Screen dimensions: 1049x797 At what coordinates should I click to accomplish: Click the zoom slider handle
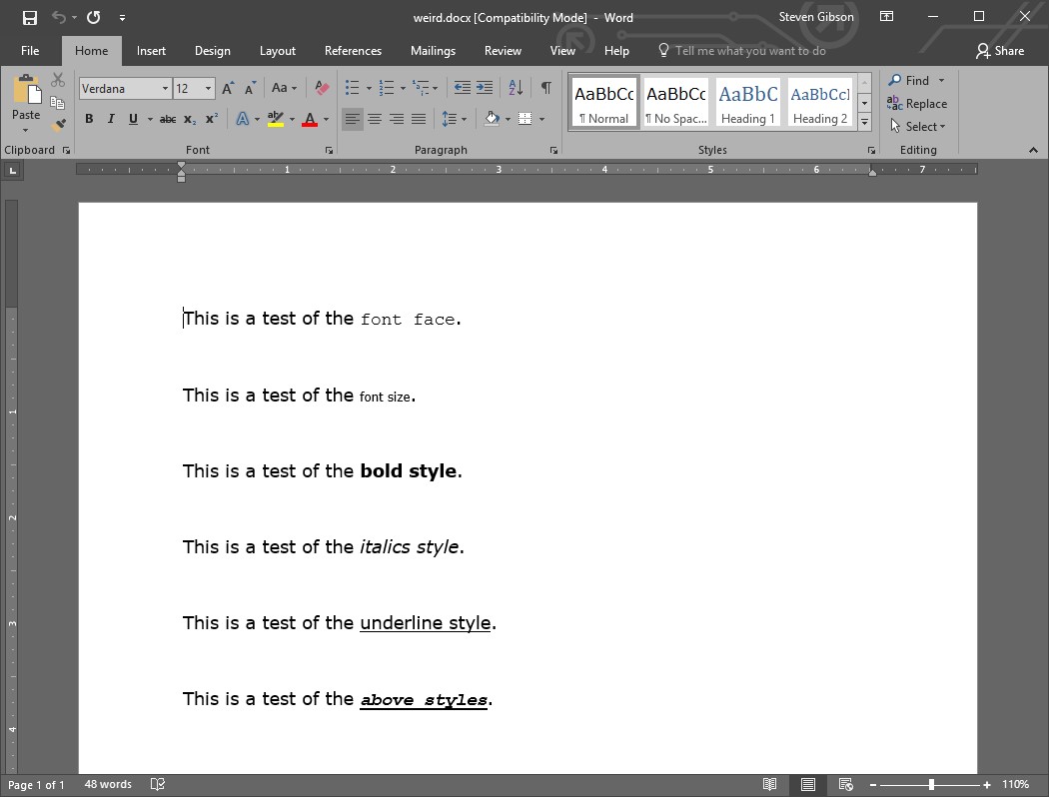(x=931, y=784)
